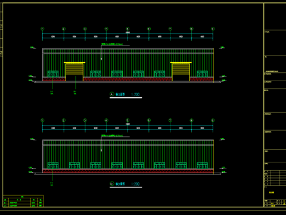
Task: Select window tag leader below lower elevation
Action: [x=52, y=177]
